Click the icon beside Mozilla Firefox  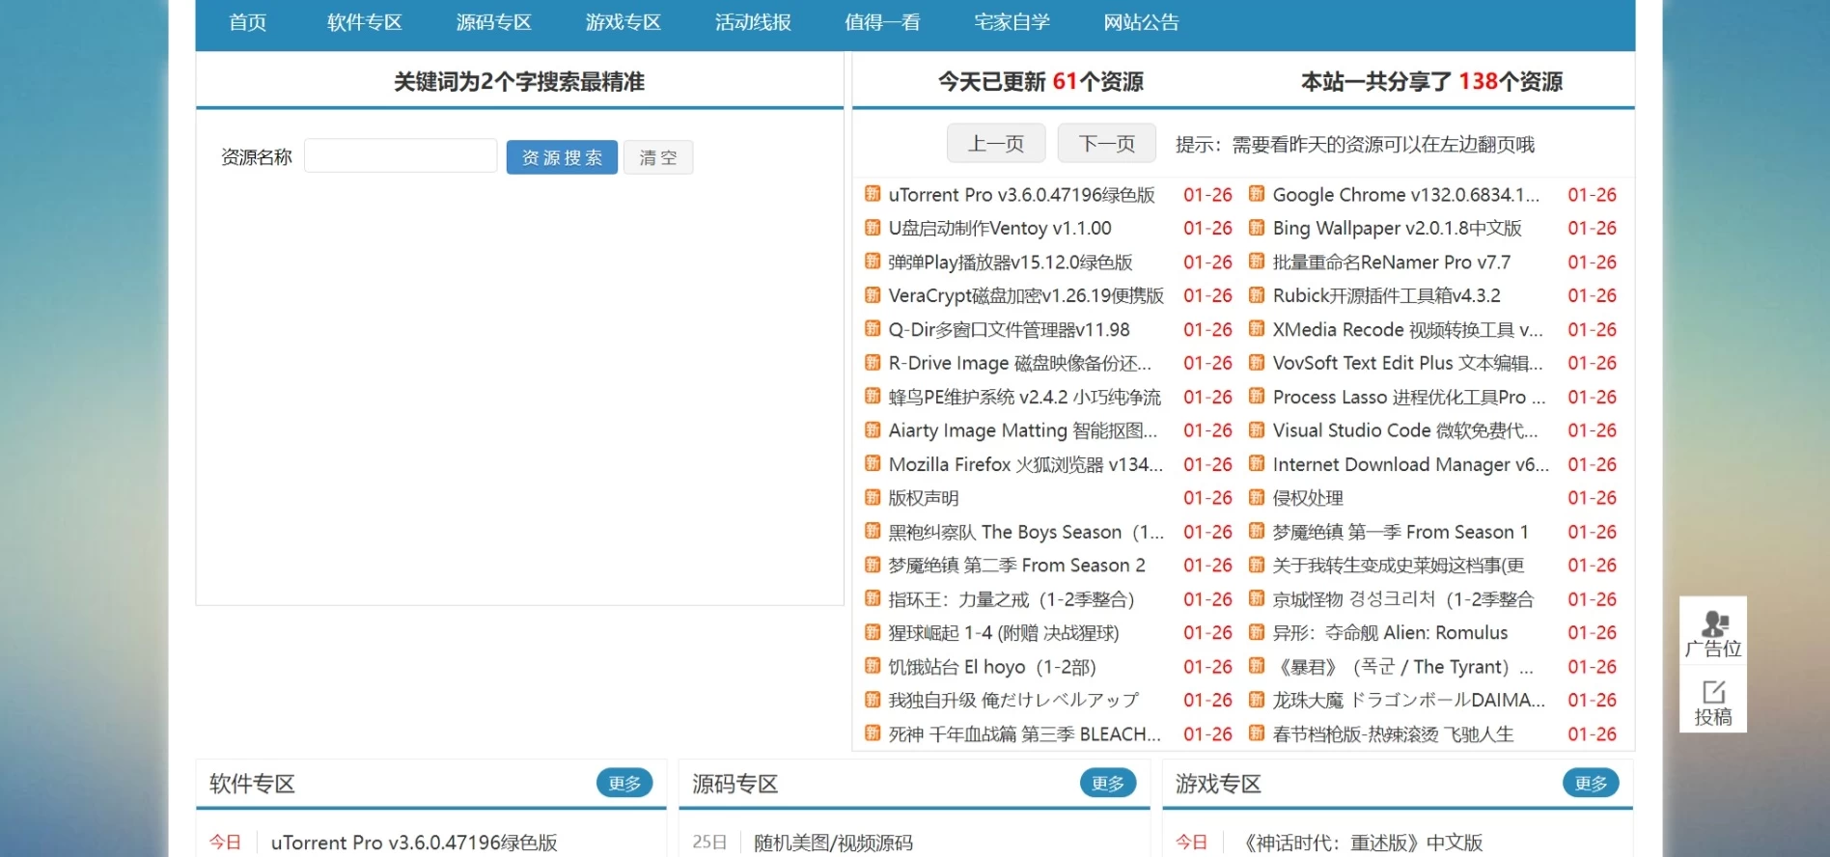point(873,464)
